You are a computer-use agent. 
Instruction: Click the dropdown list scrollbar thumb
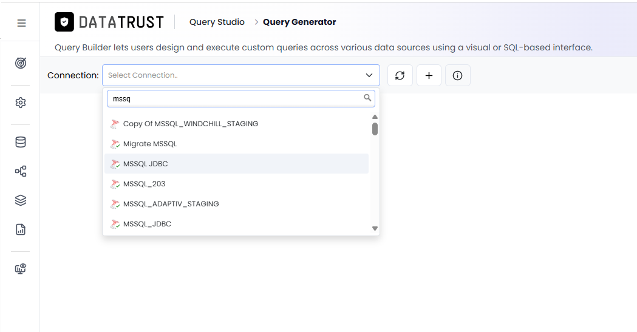pos(375,129)
